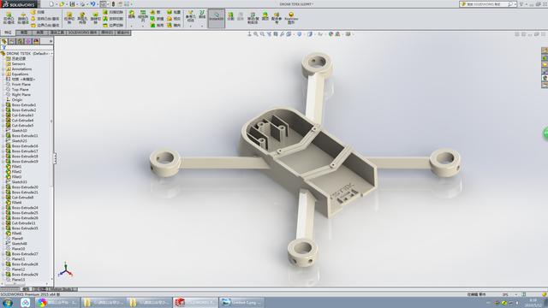548x308 pixels.
Task: Open the dropdown arrow beside Undo
Action: 98,4
